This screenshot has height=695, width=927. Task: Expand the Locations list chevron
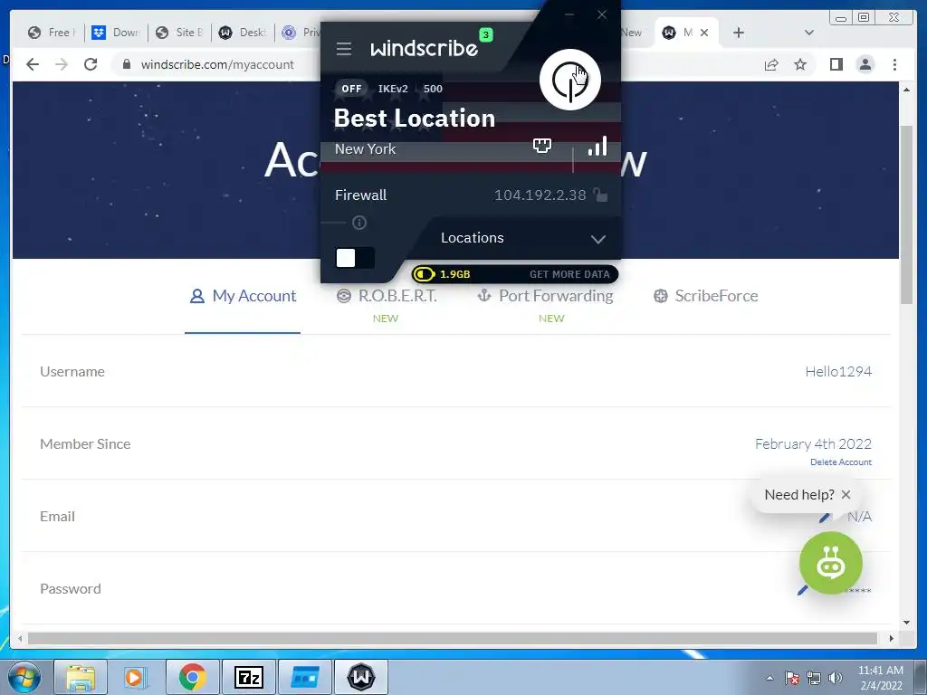click(x=598, y=239)
